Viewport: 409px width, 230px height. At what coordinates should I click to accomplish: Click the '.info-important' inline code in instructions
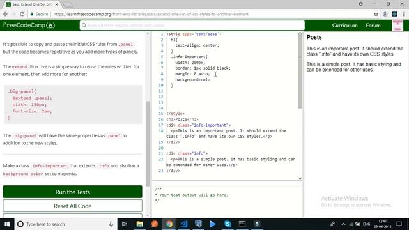coord(49,166)
